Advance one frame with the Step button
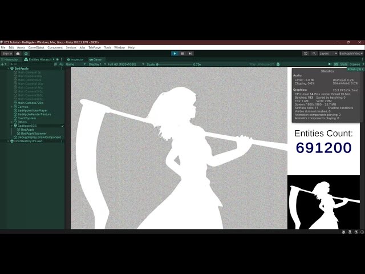Screen dimensions: 365x274 click(190, 54)
